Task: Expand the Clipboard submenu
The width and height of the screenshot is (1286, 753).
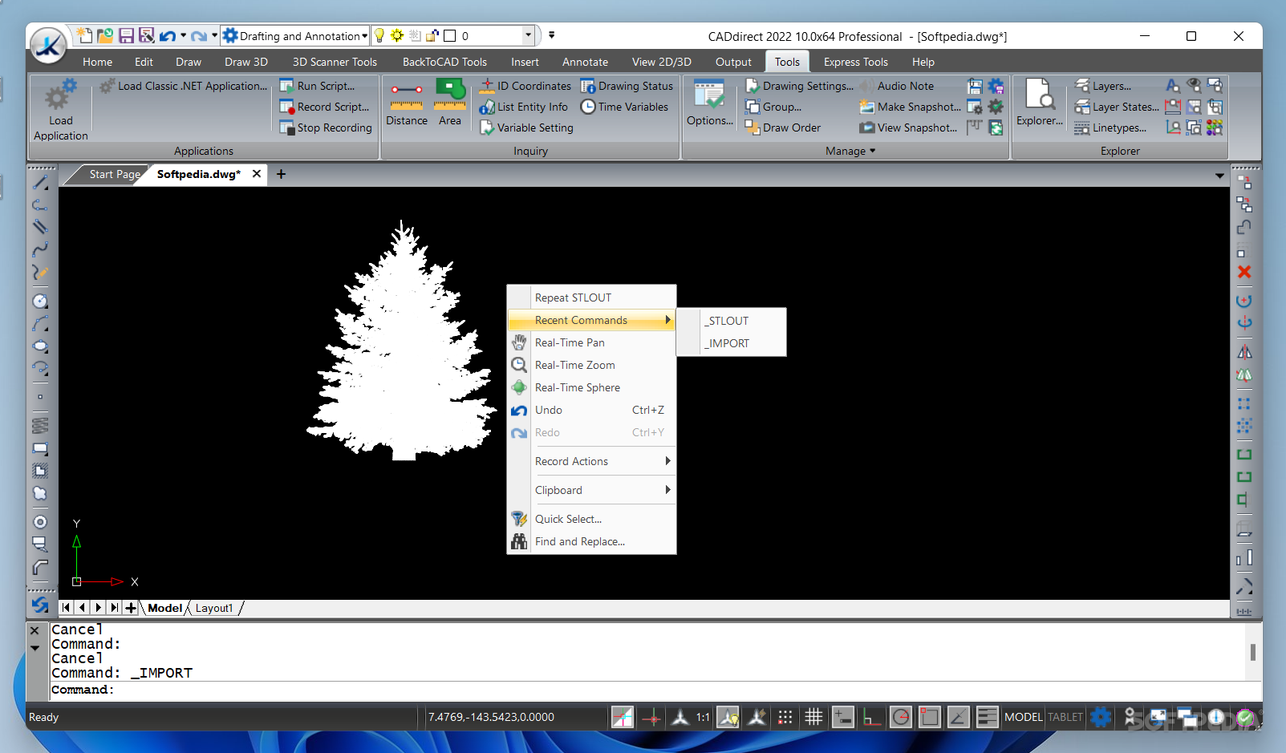Action: (x=592, y=490)
